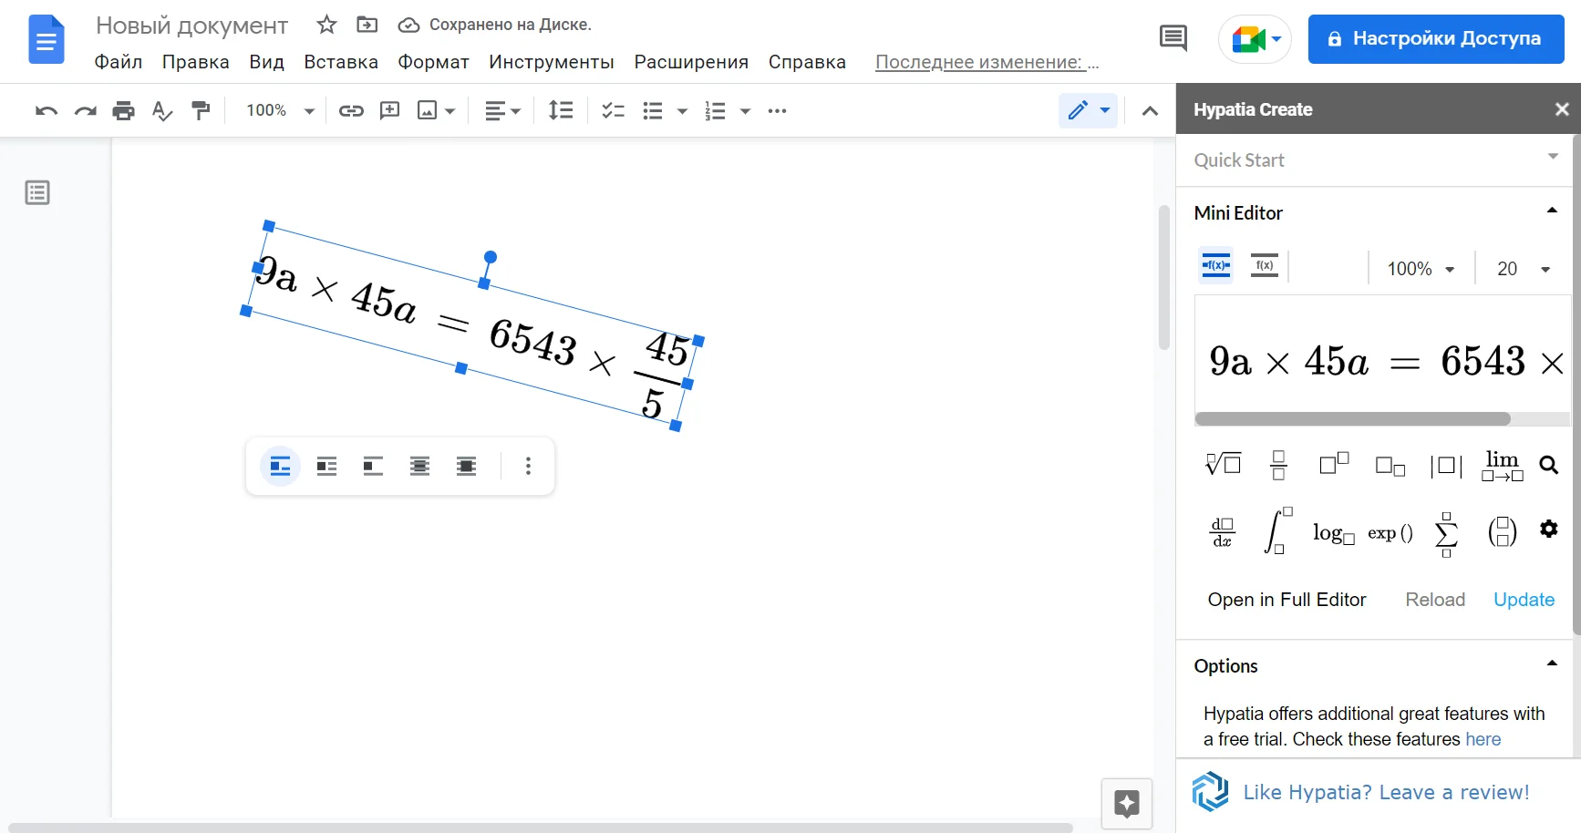
Task: Insert a limit expression
Action: coord(1502,465)
